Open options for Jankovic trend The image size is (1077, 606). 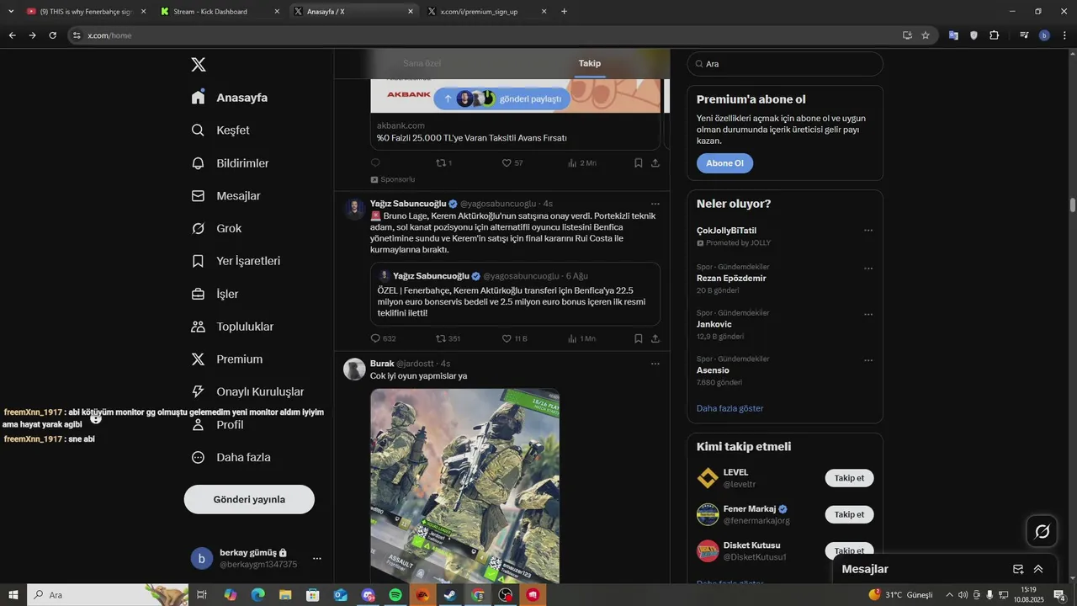coord(868,315)
